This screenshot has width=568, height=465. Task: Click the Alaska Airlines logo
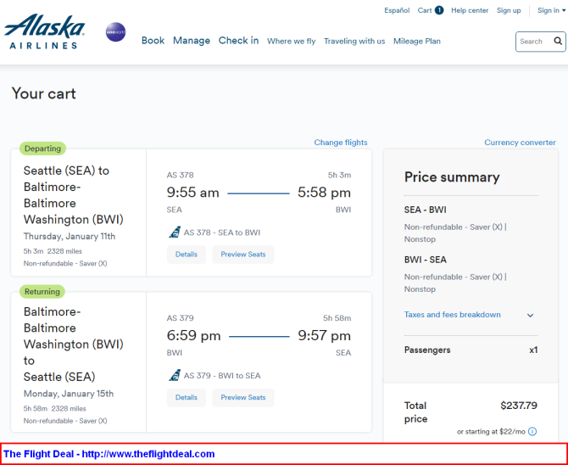click(45, 31)
